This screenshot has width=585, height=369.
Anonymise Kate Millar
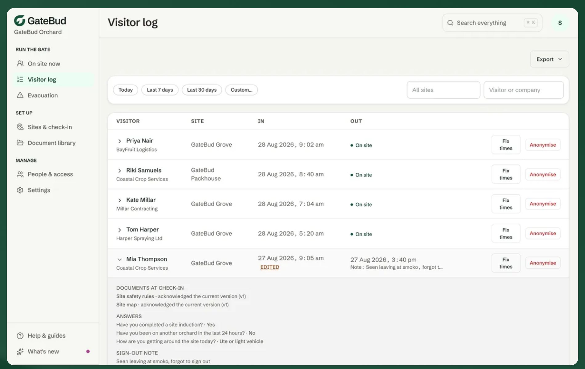click(543, 204)
